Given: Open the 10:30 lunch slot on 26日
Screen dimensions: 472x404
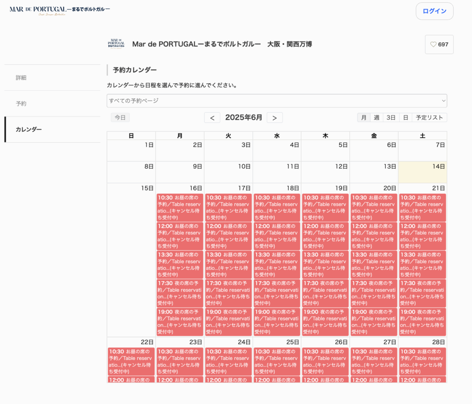Looking at the screenshot, I should pos(325,361).
